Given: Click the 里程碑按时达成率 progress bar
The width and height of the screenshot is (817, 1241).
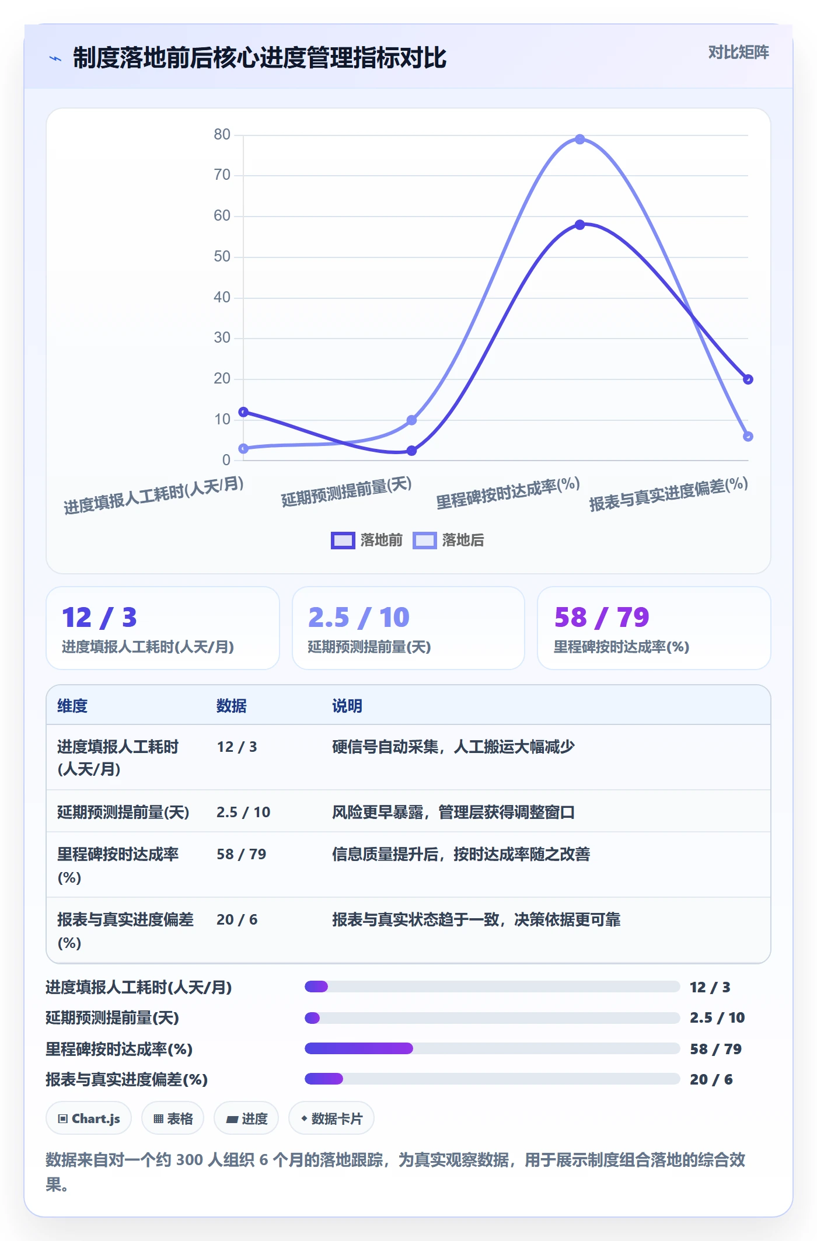Looking at the screenshot, I should click(493, 1048).
